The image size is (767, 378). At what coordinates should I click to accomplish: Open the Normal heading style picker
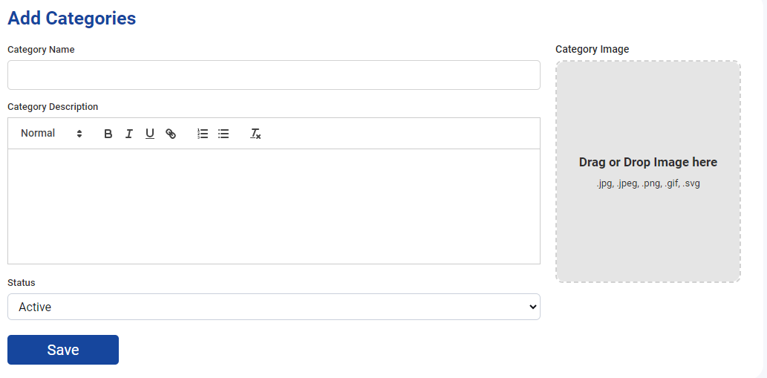pos(51,134)
